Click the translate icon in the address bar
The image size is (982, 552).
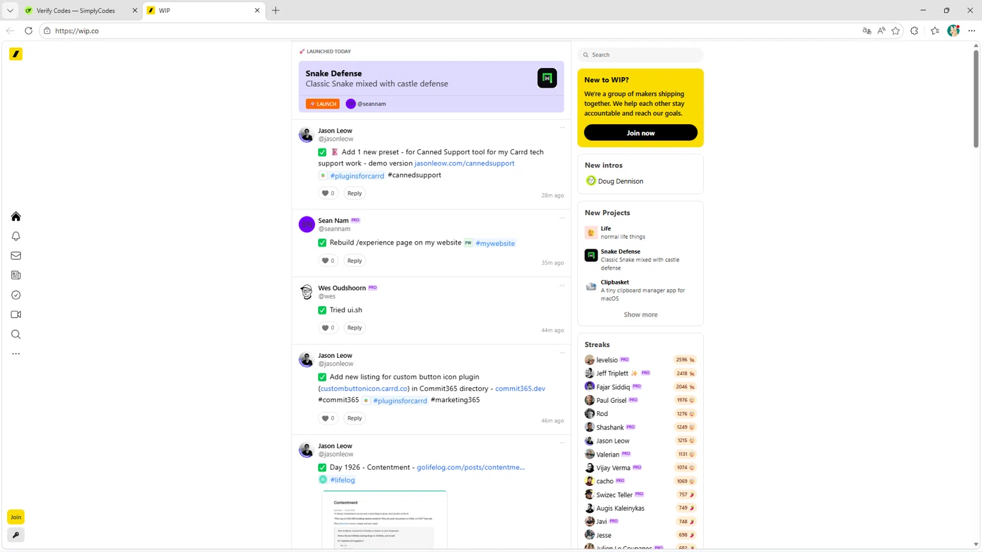click(867, 31)
